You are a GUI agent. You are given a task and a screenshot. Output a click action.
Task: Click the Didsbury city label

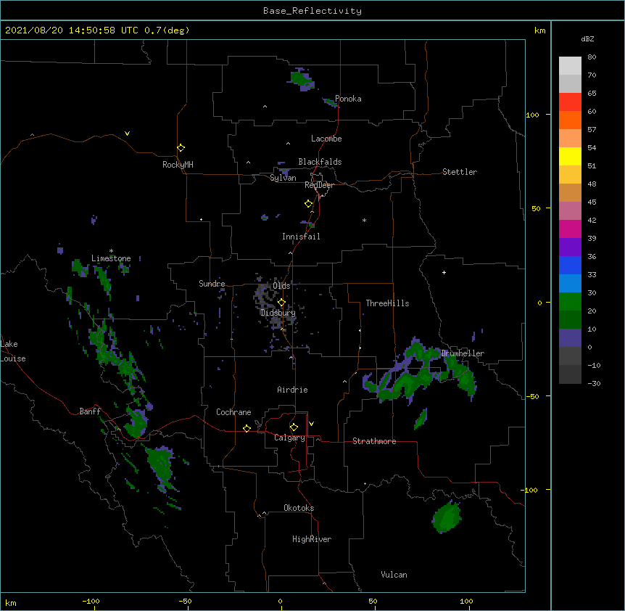point(278,313)
